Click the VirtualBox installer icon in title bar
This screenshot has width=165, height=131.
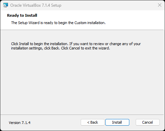[6, 5]
